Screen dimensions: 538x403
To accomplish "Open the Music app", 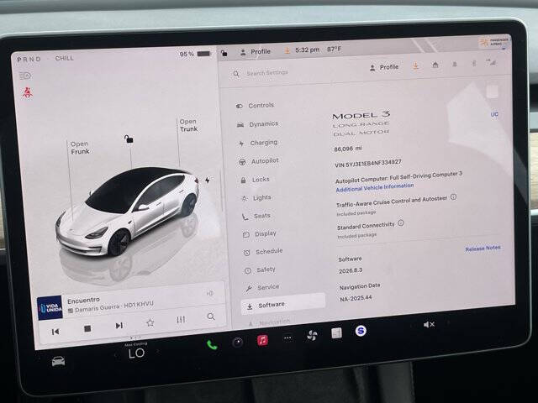I will point(262,340).
